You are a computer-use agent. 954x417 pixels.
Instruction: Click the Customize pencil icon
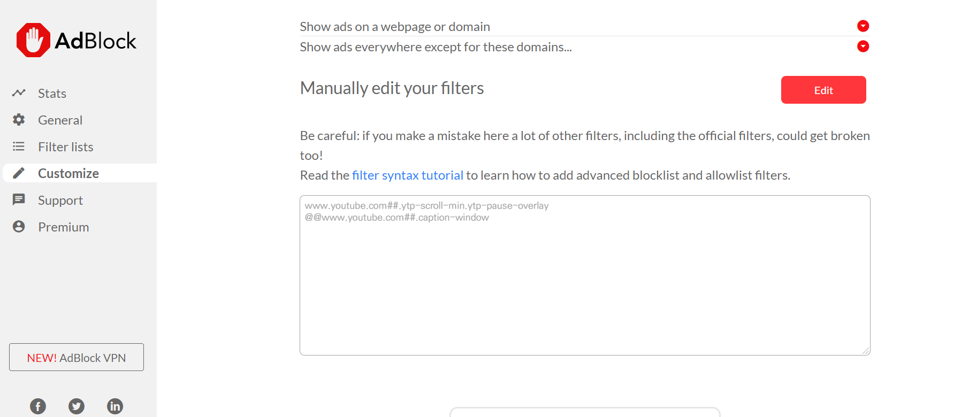pos(19,173)
